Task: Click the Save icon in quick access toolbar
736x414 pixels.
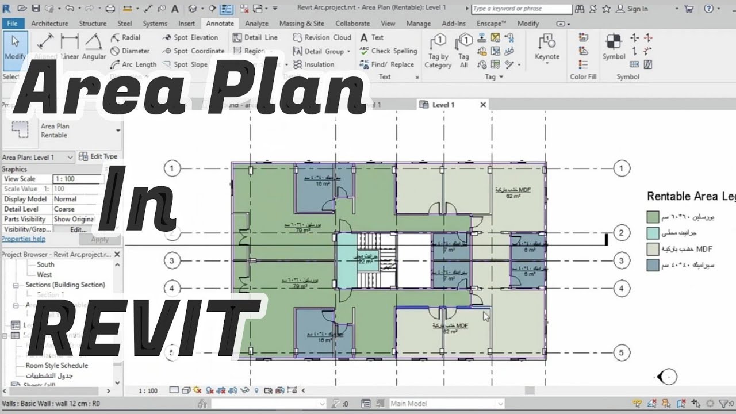Action: pyautogui.click(x=36, y=9)
